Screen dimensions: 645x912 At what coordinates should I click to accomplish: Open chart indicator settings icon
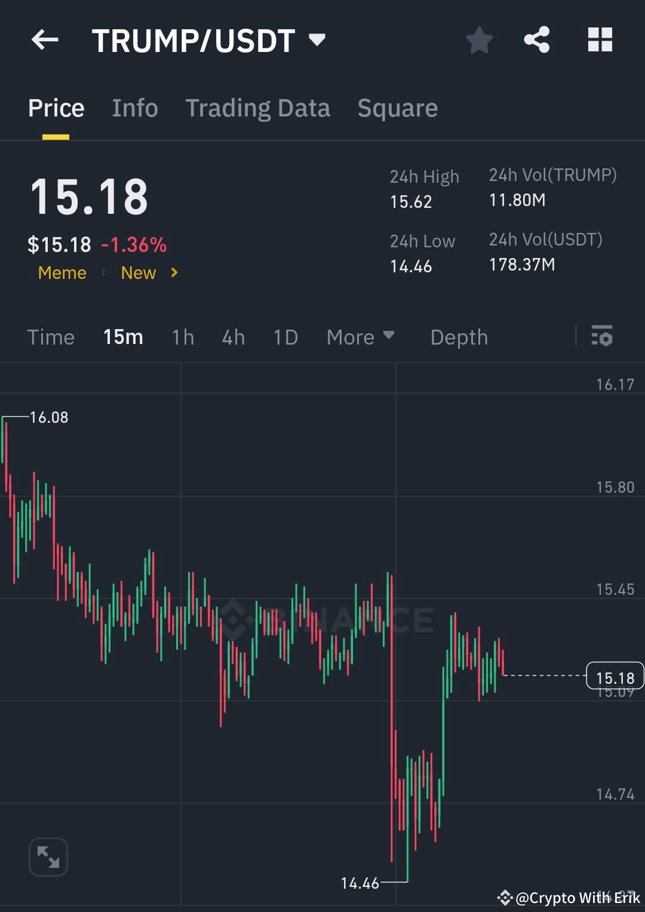[603, 337]
